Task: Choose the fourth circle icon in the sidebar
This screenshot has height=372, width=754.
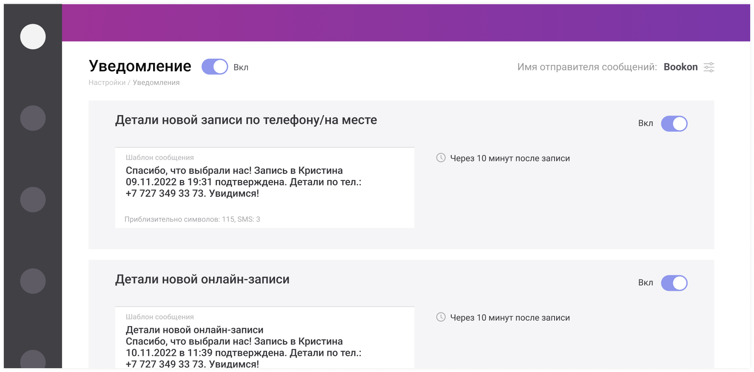Action: click(x=33, y=281)
